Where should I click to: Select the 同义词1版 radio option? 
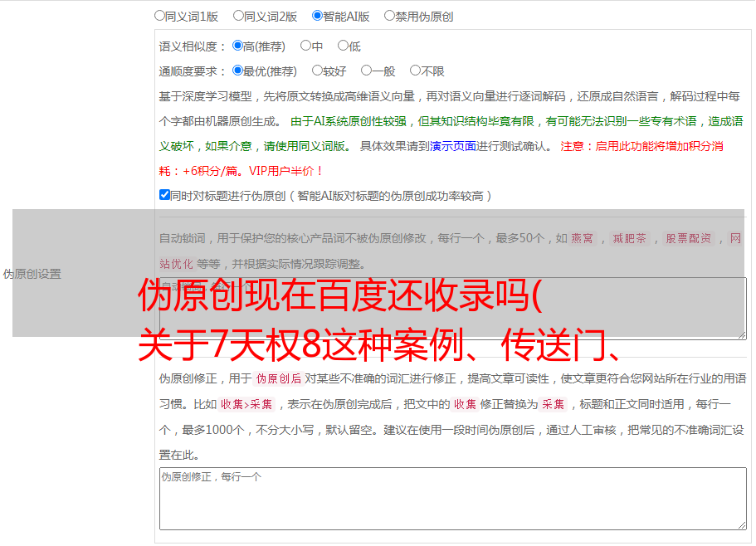tap(159, 16)
